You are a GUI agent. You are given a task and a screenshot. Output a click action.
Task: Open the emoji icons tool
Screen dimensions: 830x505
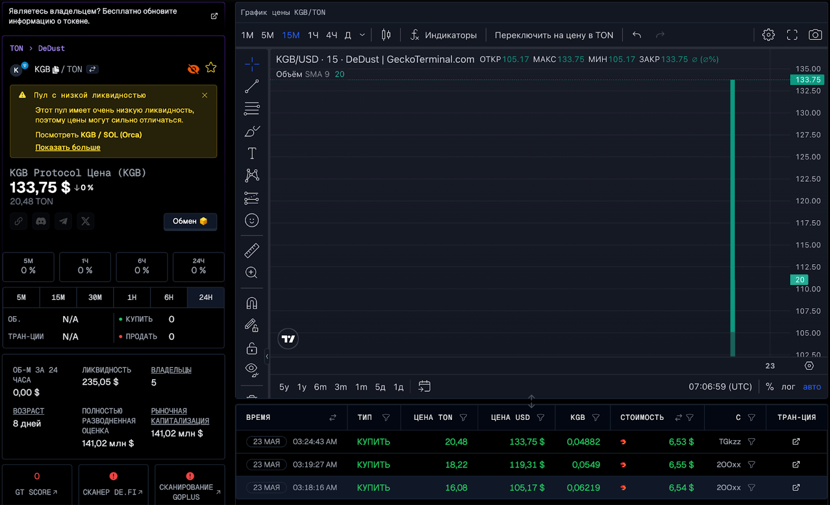pos(252,220)
